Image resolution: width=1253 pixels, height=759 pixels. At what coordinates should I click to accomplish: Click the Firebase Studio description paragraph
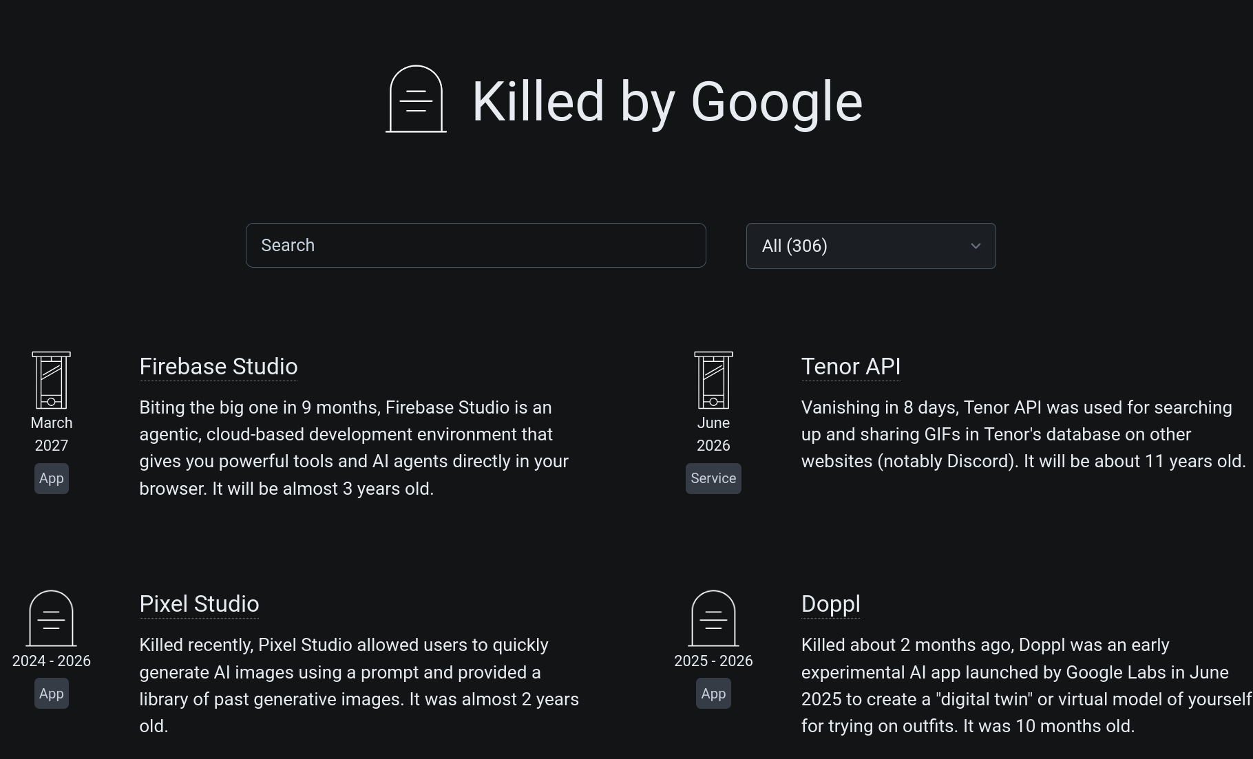pyautogui.click(x=354, y=448)
